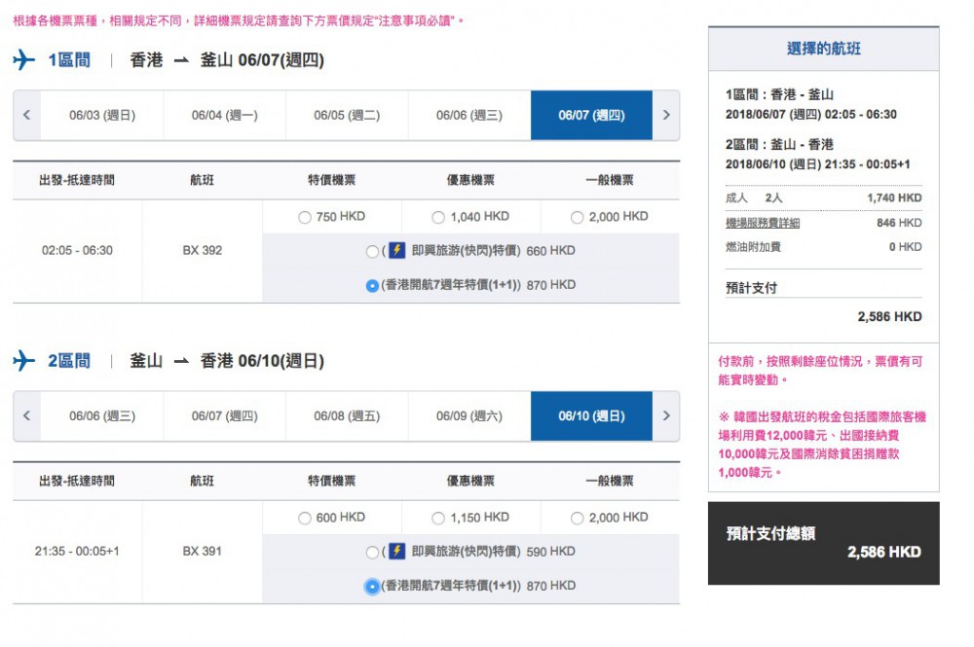
Task: Switch outbound date to 06/05 (週二)
Action: coord(347,115)
